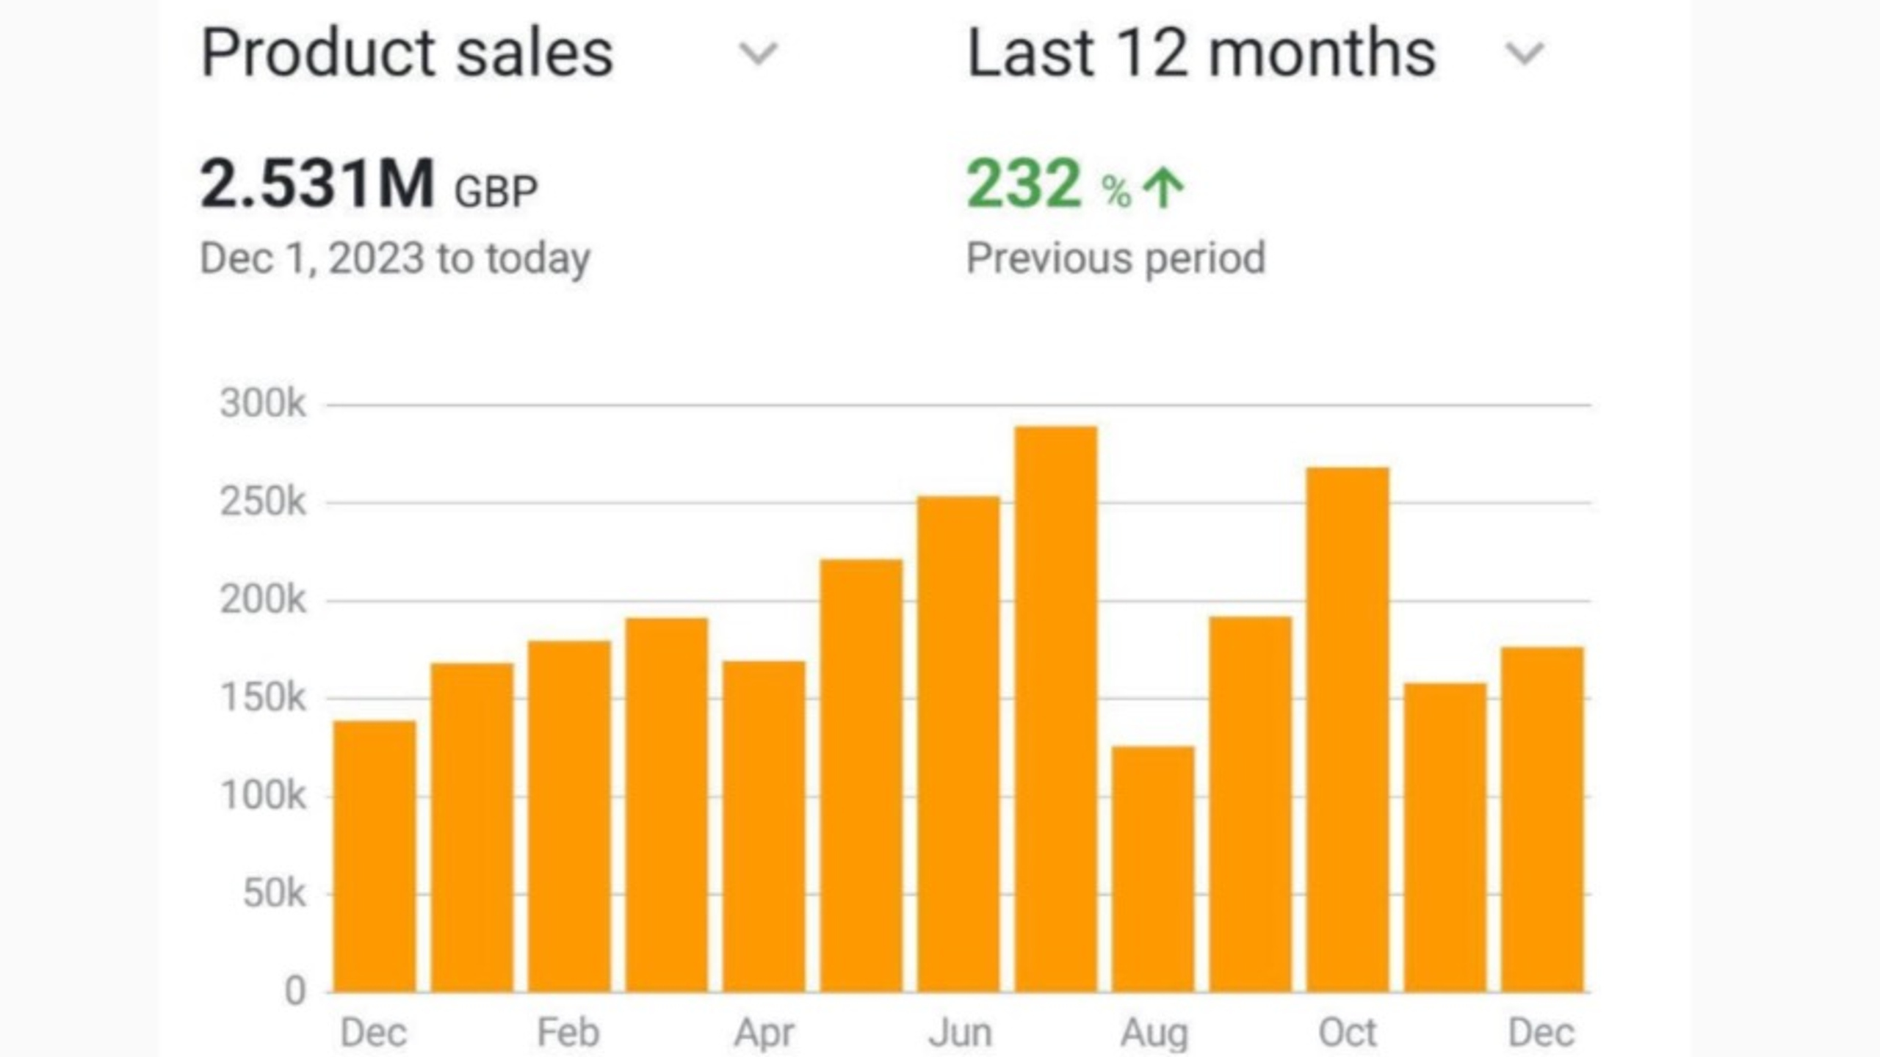Select the bar above Feb label
Screen dimensions: 1880x1057
569,816
